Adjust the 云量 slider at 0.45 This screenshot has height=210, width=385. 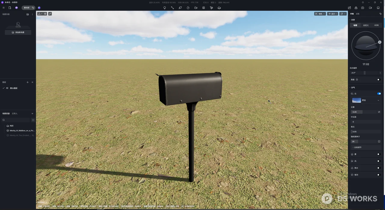(x=364, y=112)
